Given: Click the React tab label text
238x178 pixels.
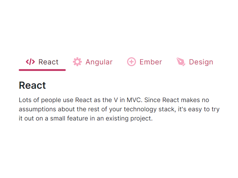Looking at the screenshot, I should [48, 62].
